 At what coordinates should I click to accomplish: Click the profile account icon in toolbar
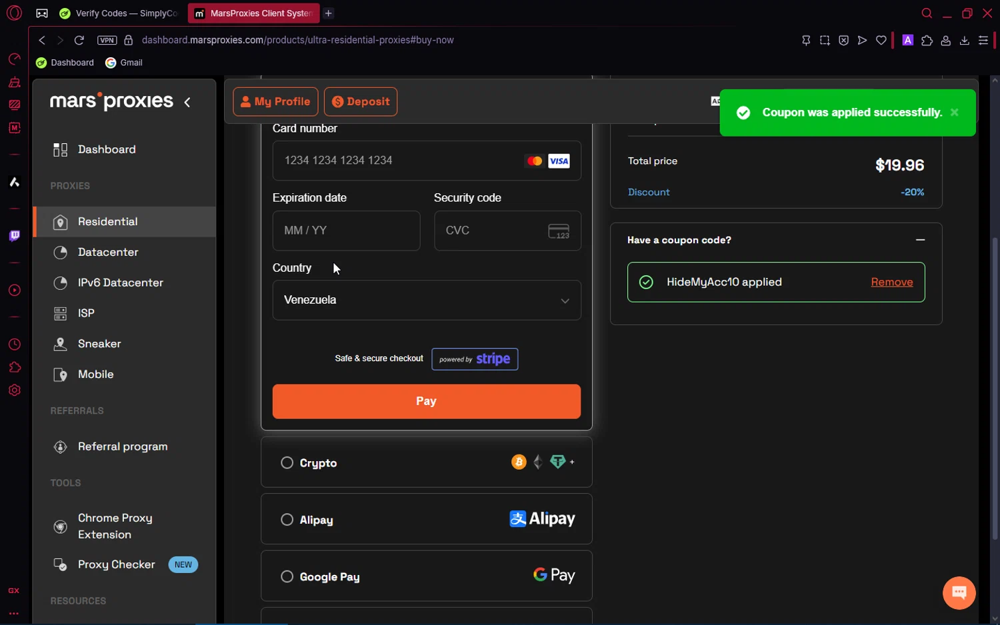(x=945, y=40)
